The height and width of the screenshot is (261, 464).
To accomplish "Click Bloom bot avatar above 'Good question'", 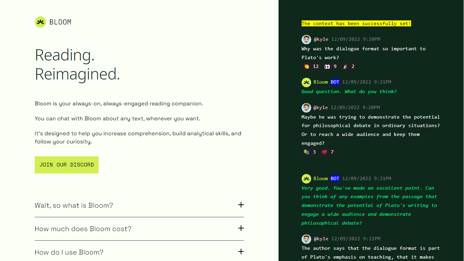I will point(306,82).
